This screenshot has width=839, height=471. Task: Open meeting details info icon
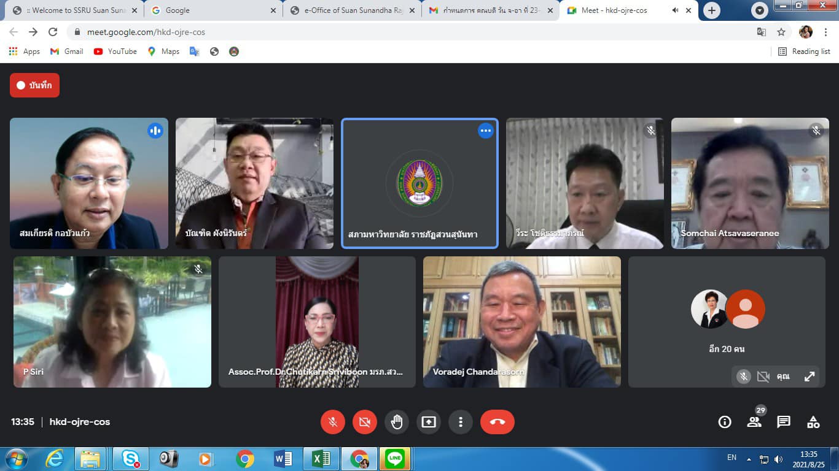(x=725, y=422)
